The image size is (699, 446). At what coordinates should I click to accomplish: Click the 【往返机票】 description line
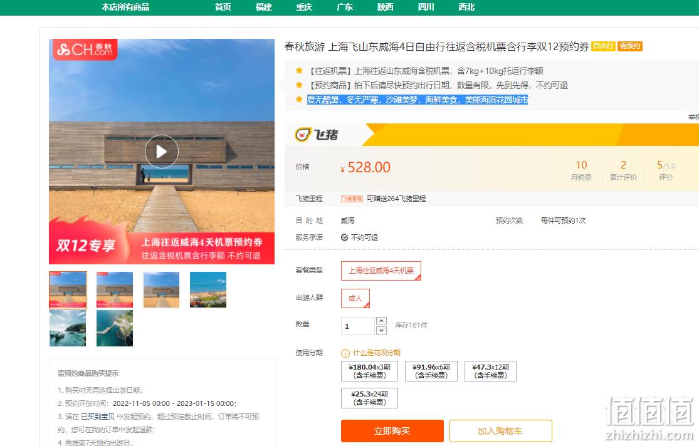coord(426,71)
